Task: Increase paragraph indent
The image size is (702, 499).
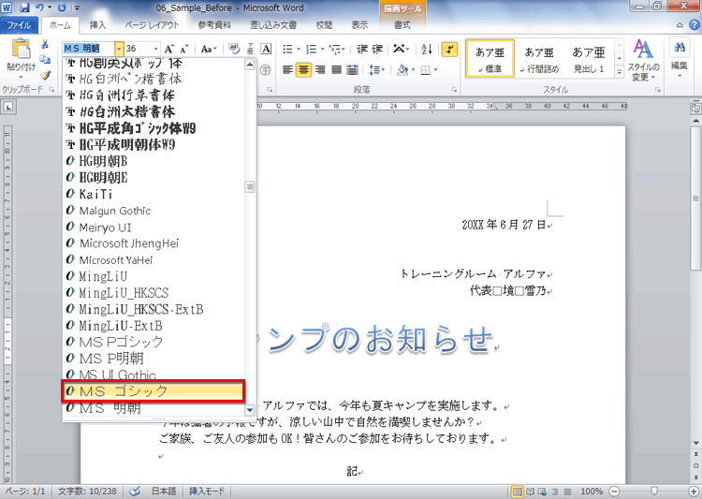Action: coord(377,49)
